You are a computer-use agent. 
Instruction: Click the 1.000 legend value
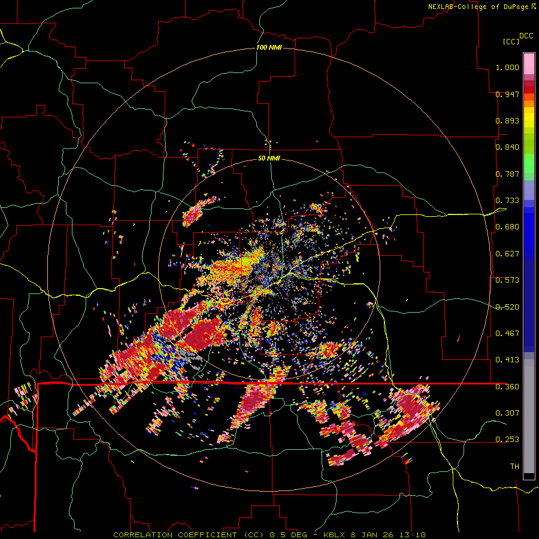(x=507, y=67)
